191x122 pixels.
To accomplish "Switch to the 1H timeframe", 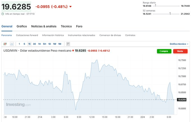I will pos(39,44).
